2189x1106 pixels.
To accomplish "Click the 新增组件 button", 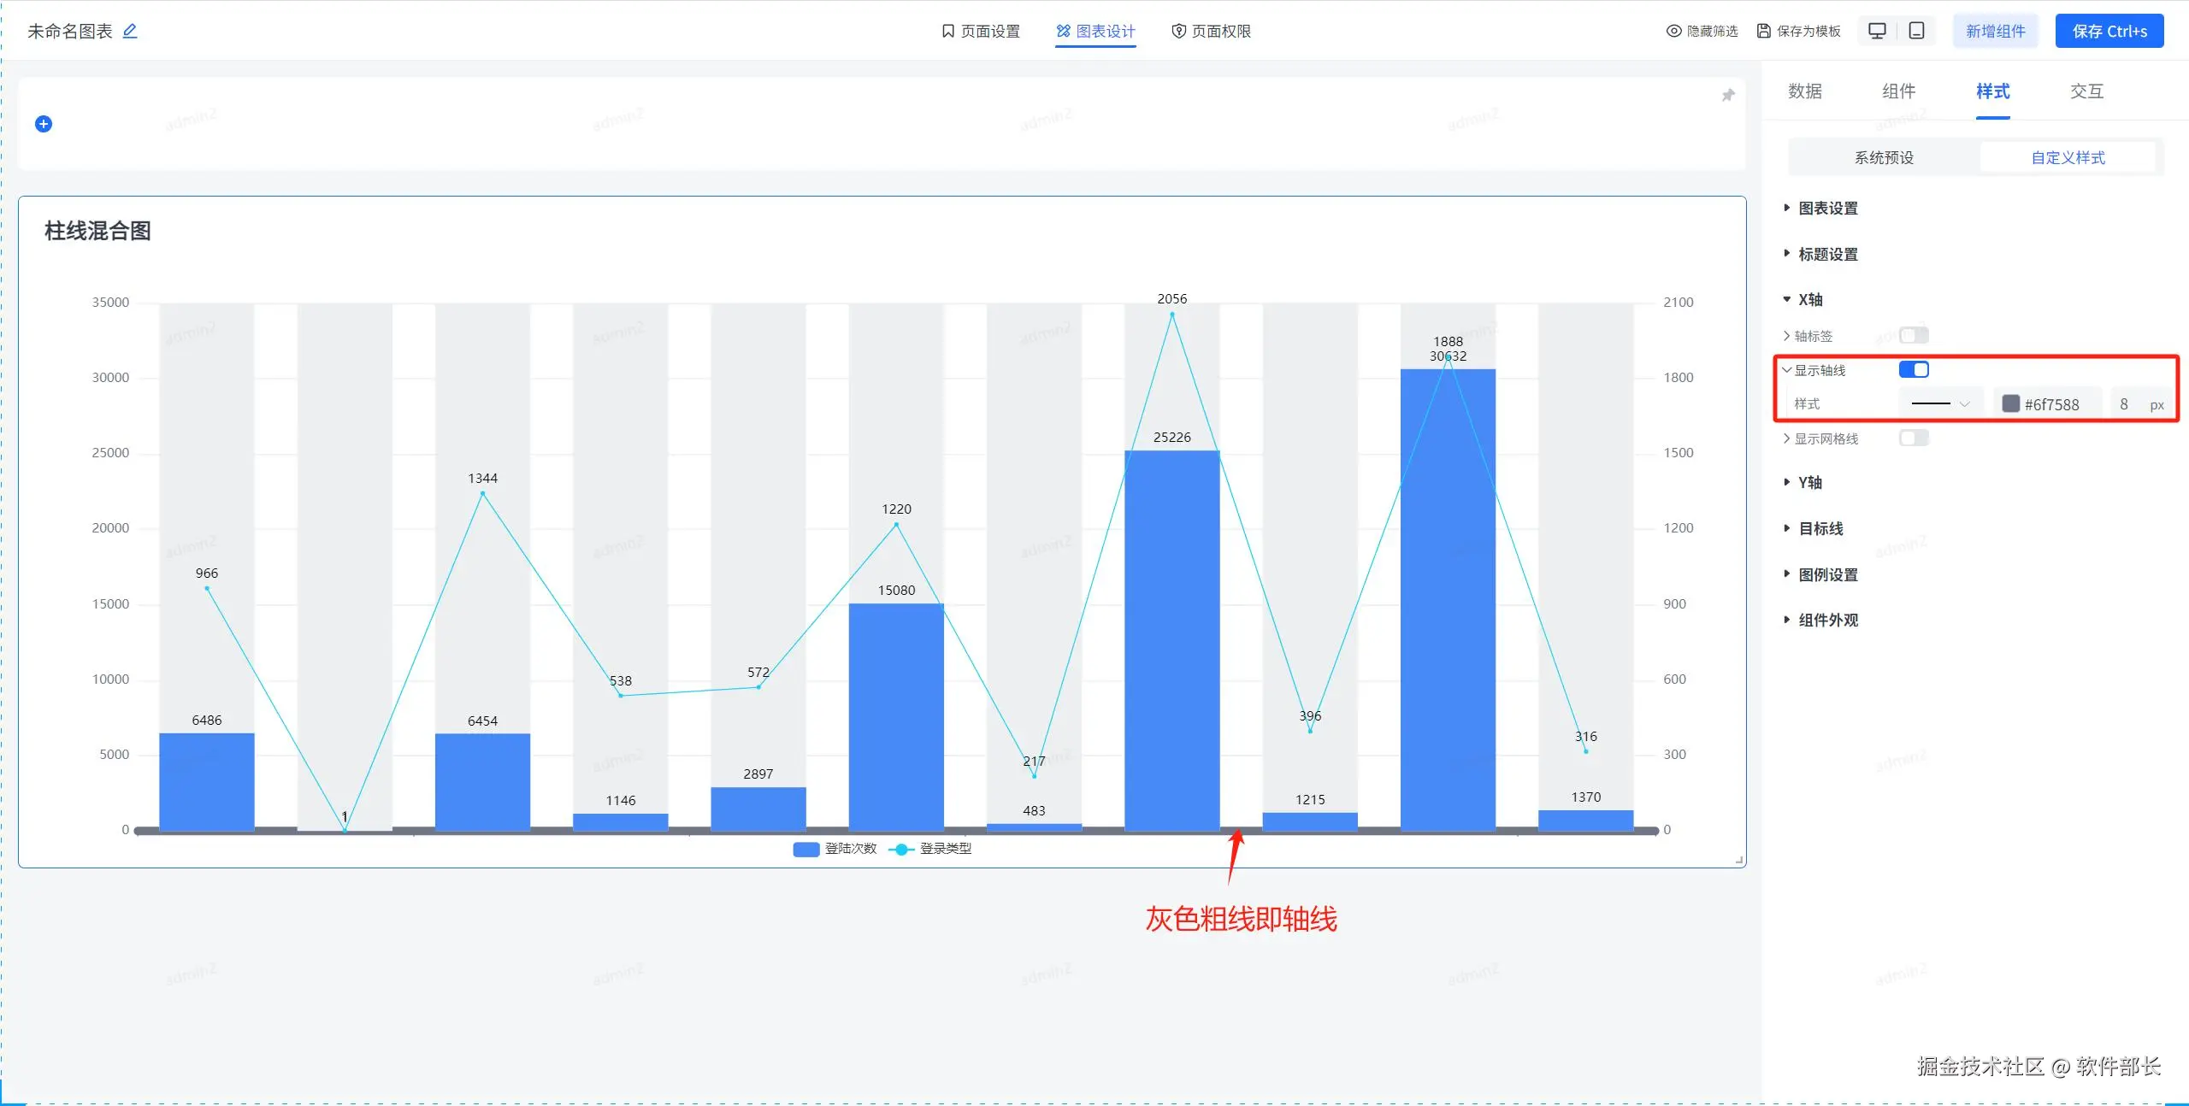I will coord(1995,31).
